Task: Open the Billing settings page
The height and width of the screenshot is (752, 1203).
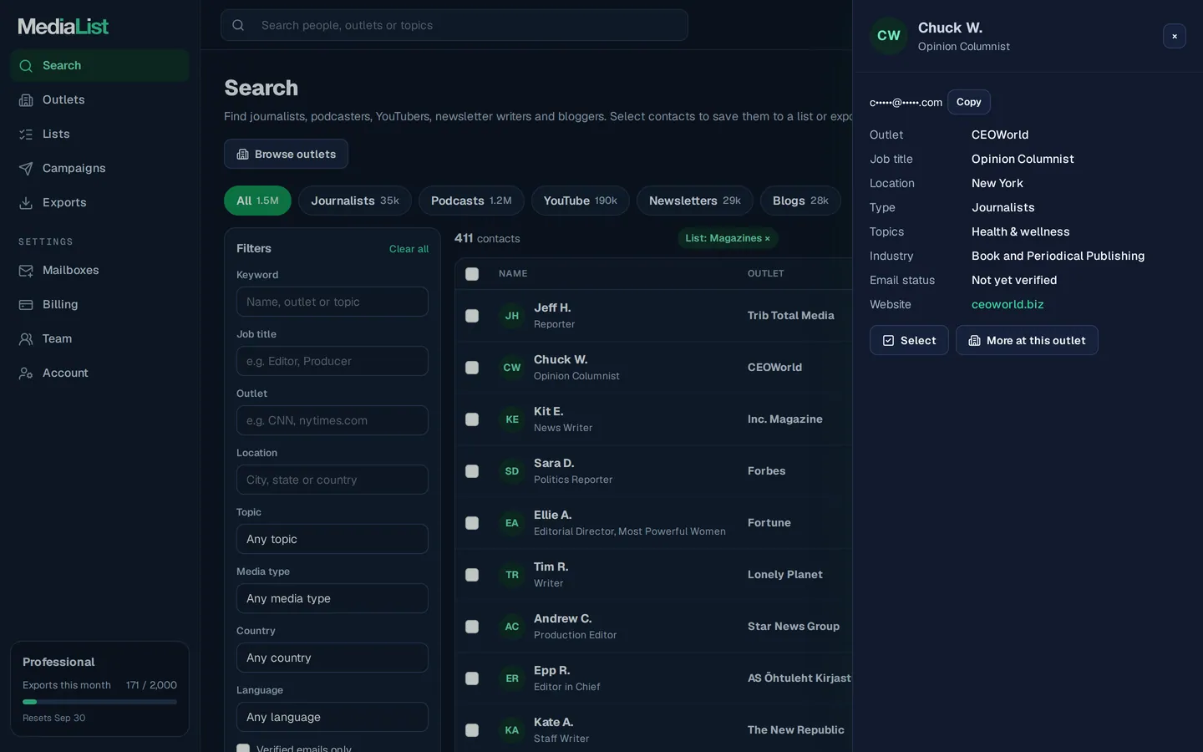Action: click(99, 304)
